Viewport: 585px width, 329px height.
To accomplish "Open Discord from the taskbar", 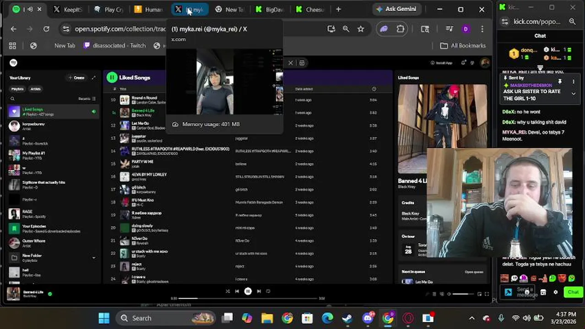I will point(368,318).
